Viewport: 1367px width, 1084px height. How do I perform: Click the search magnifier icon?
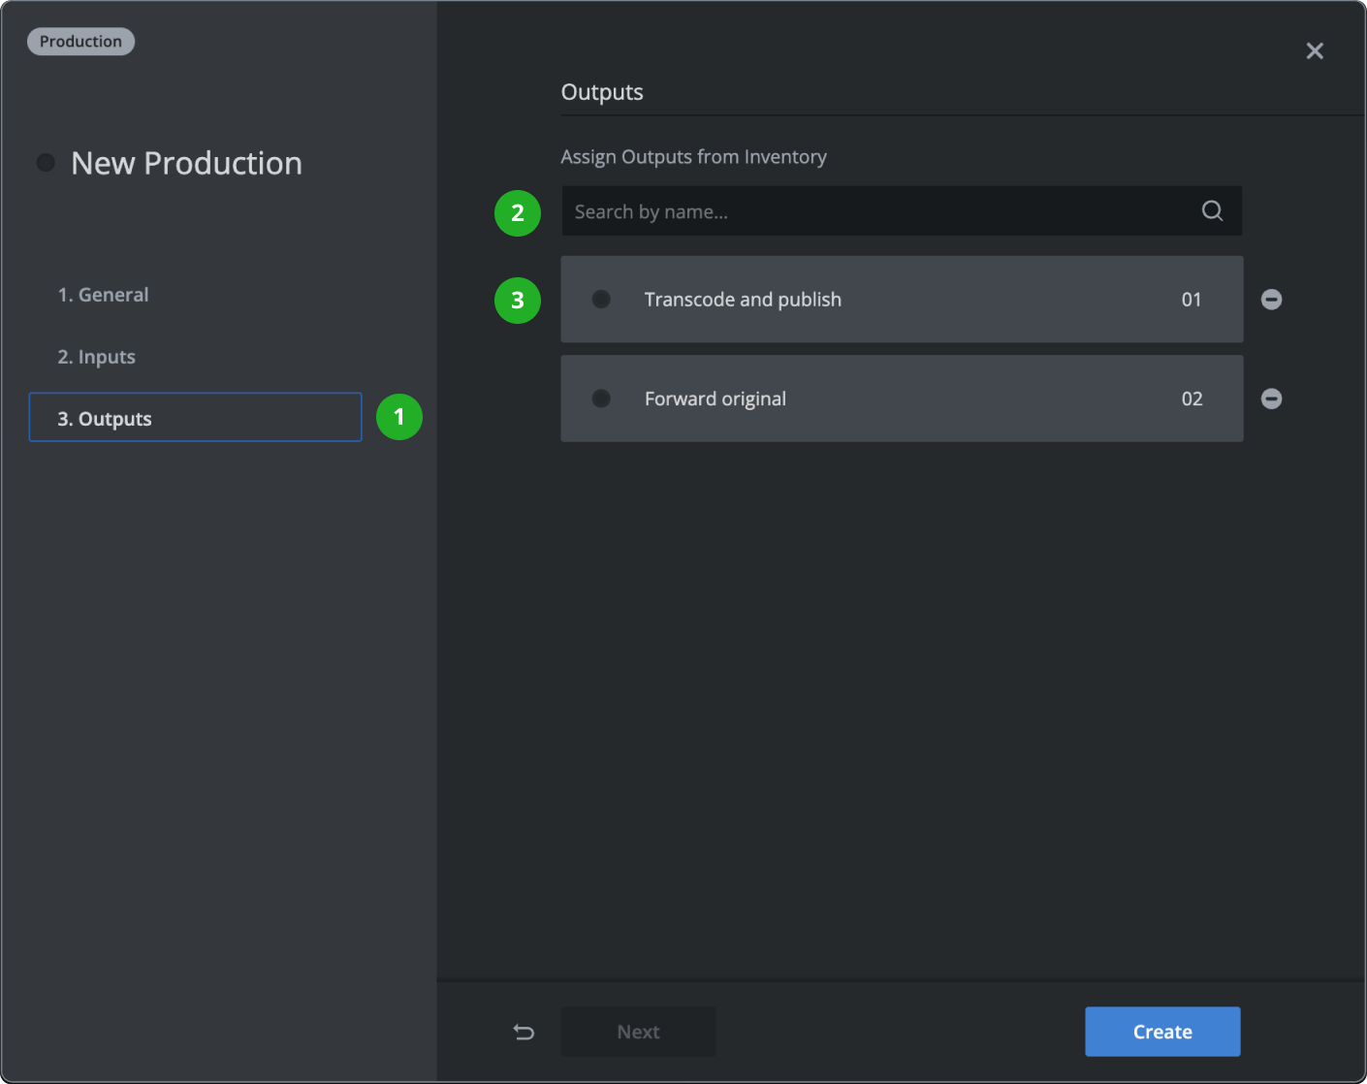tap(1211, 210)
